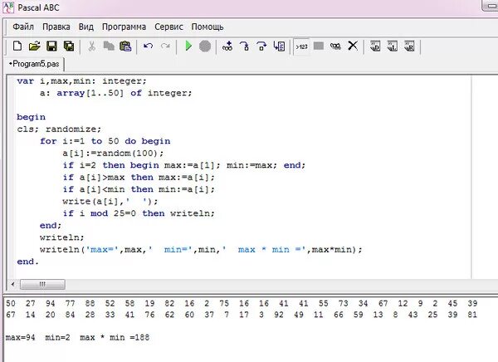Open the Правка menu
Viewport: 498px width, 362px height.
coord(56,27)
